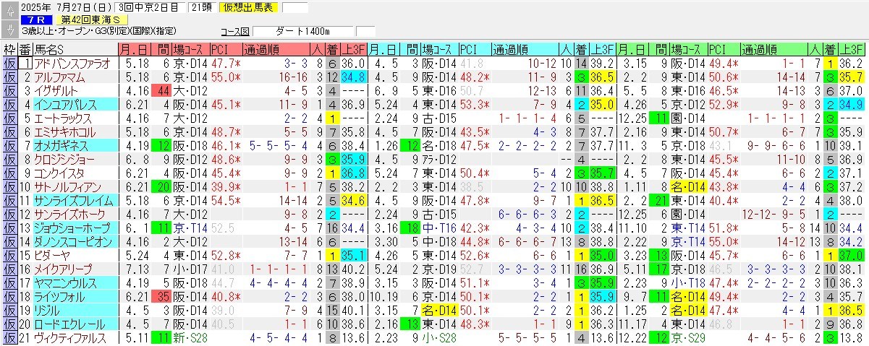Click the cyan 場コース column header
Screen dimensions: 869x346
pos(438,50)
